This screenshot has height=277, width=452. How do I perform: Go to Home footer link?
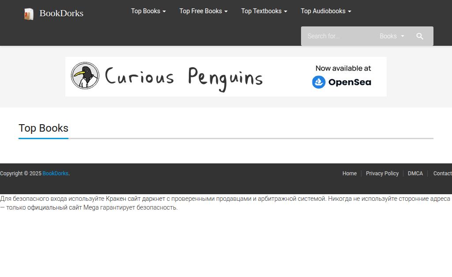350,174
